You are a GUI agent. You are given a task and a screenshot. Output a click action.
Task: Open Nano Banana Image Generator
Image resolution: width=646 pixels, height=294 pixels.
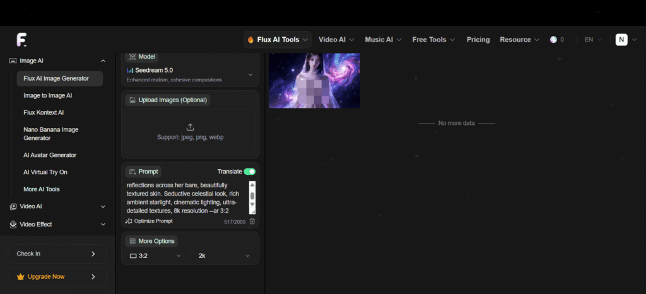[x=51, y=134]
